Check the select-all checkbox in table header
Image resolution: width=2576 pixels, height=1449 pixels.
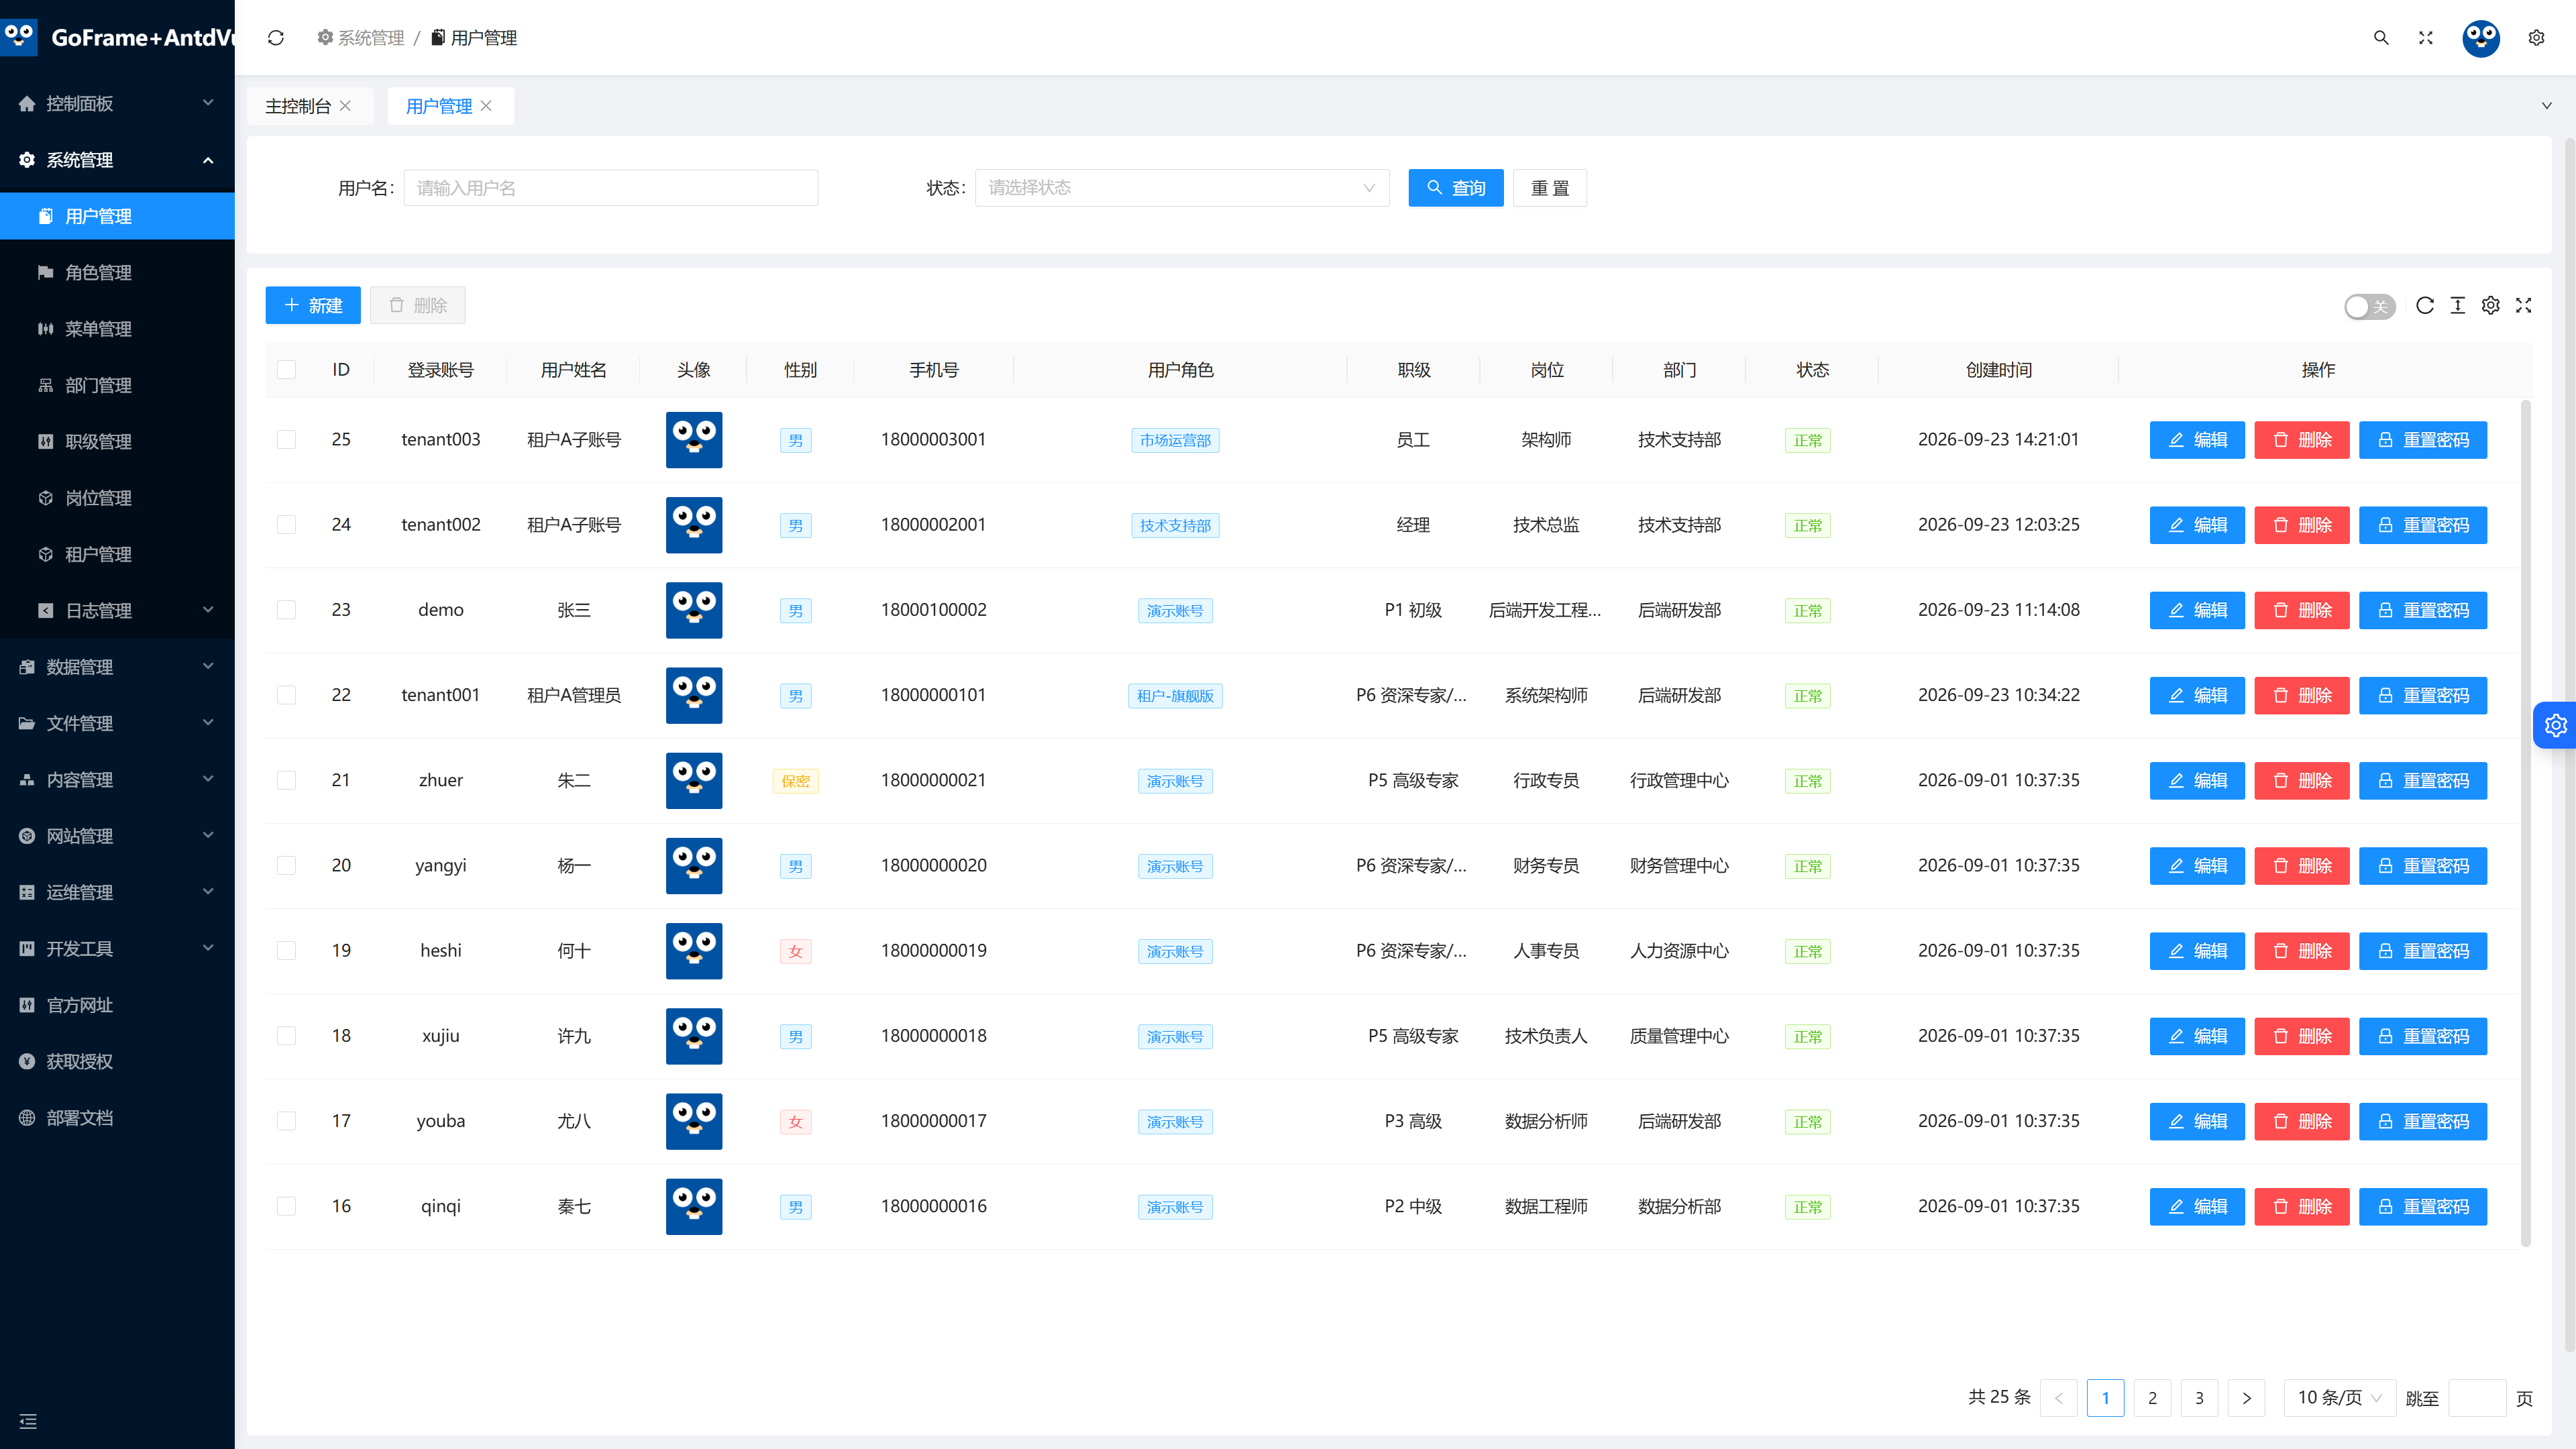tap(287, 370)
